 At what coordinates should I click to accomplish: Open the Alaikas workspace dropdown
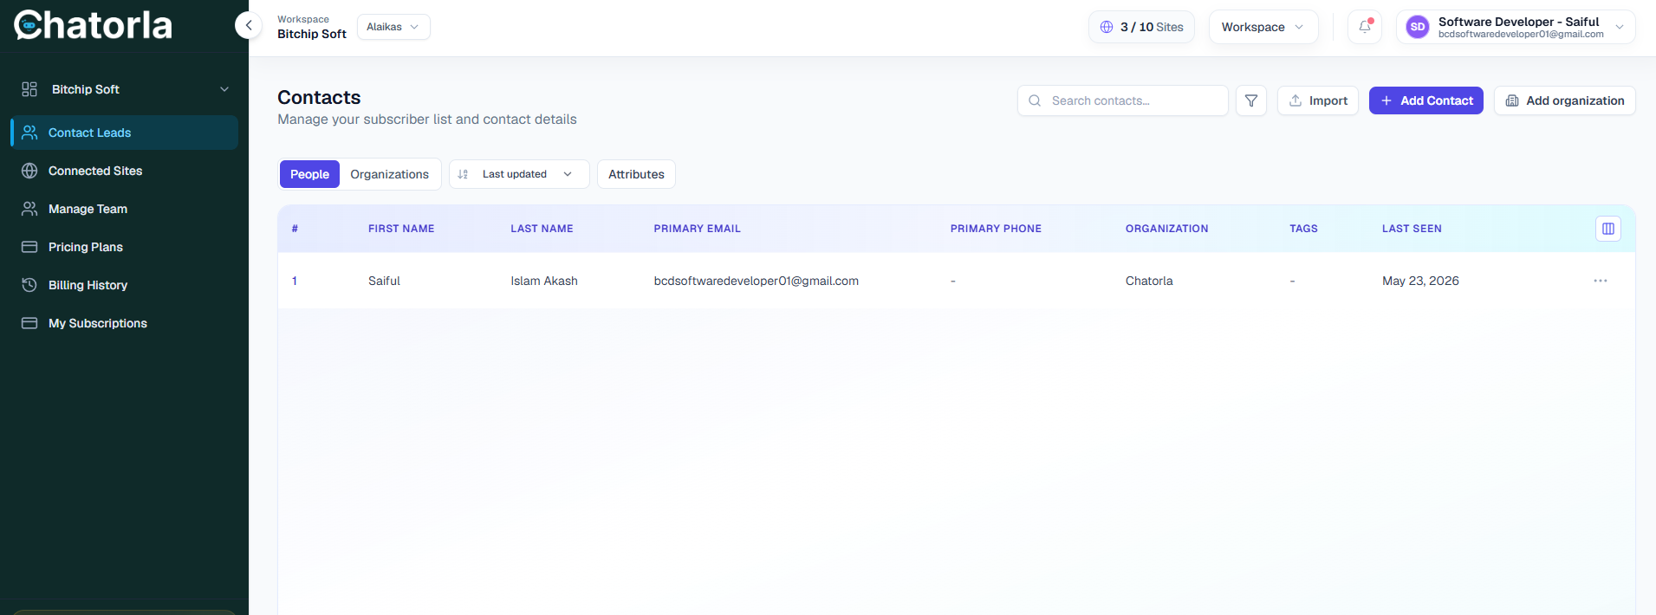coord(393,27)
